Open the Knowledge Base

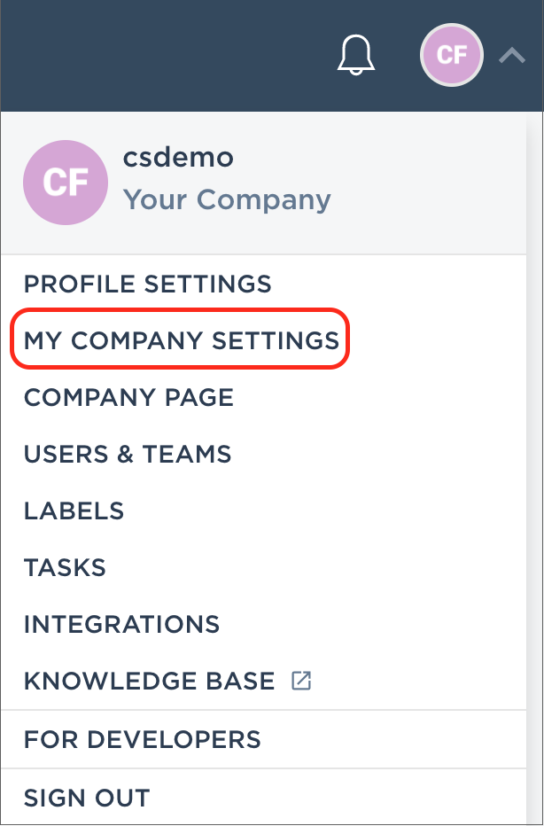(x=149, y=680)
